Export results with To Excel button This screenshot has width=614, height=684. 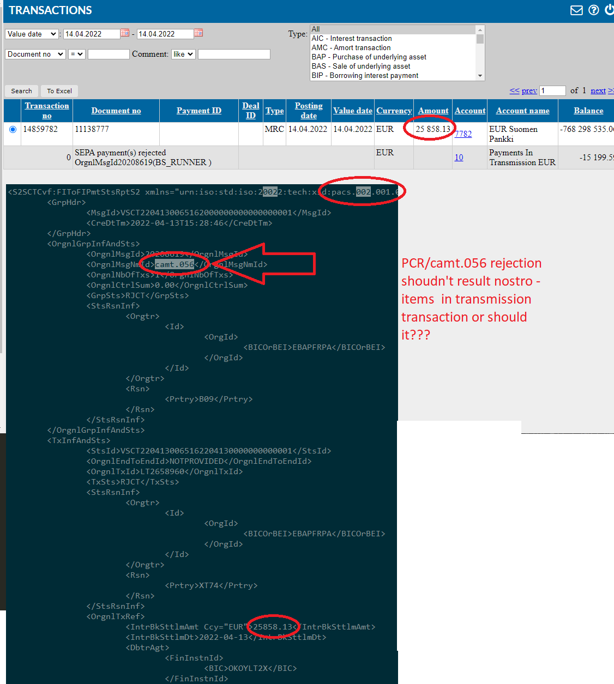click(59, 91)
